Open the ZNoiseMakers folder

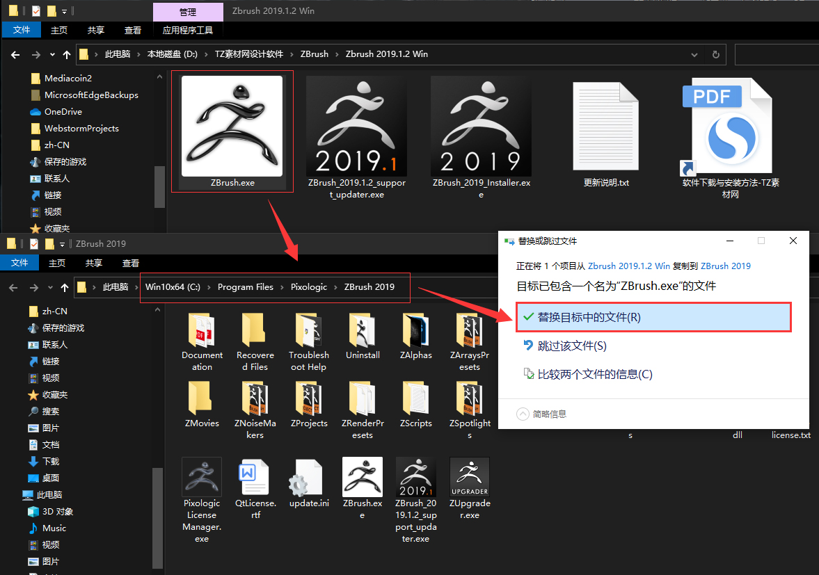(x=255, y=410)
